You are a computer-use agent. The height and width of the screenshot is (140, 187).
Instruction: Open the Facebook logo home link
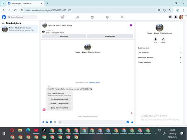4,17
